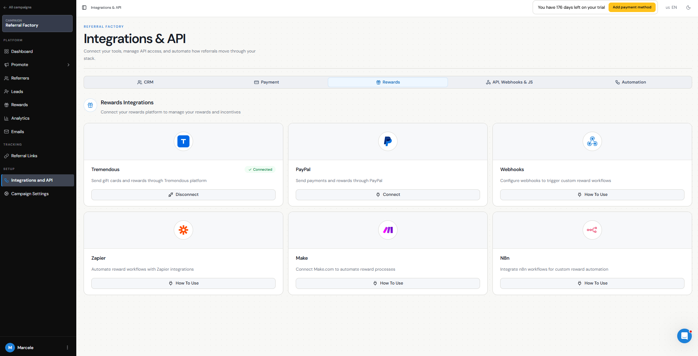
Task: Toggle the sidebar panel icon
Action: pyautogui.click(x=84, y=7)
